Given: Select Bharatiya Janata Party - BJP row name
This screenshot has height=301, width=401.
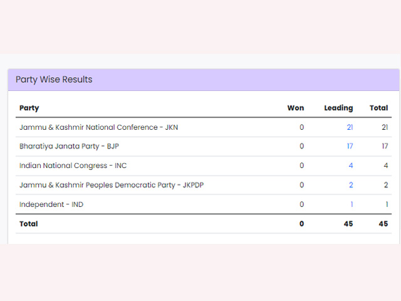Looking at the screenshot, I should (x=70, y=146).
